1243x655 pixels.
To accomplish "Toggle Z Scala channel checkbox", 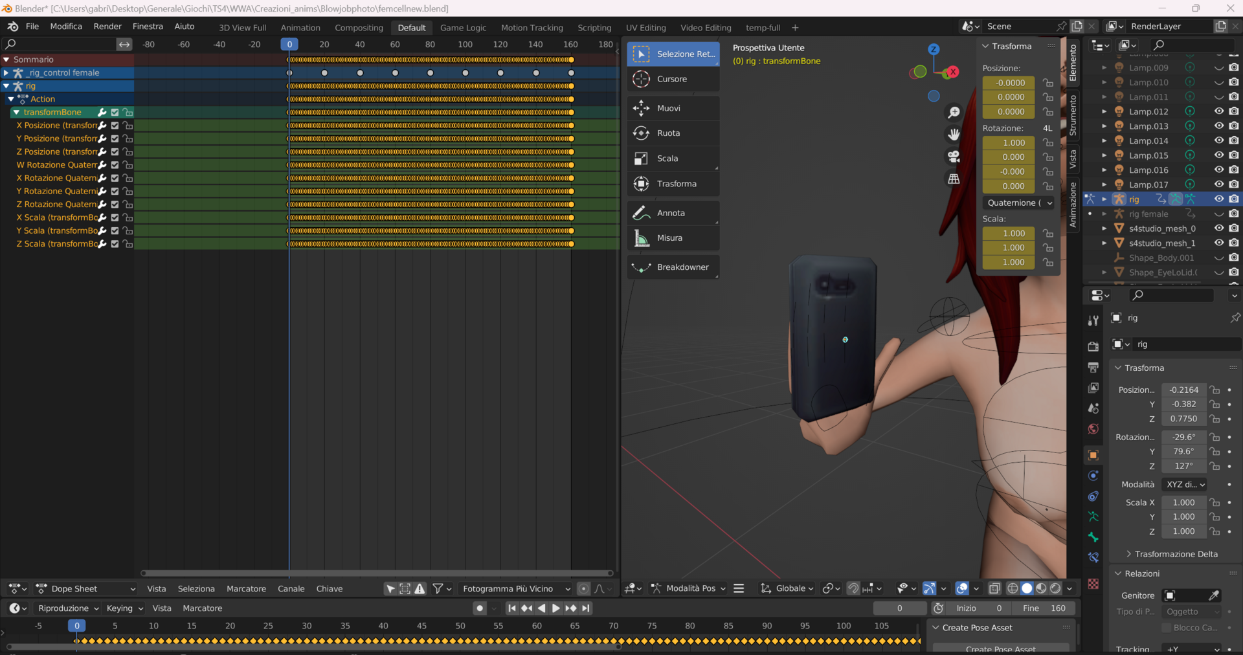I will [x=115, y=244].
